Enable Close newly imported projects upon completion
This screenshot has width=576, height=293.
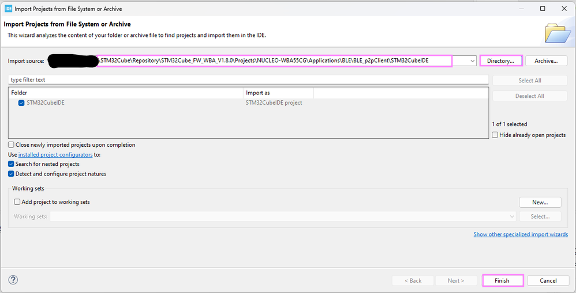(12, 145)
